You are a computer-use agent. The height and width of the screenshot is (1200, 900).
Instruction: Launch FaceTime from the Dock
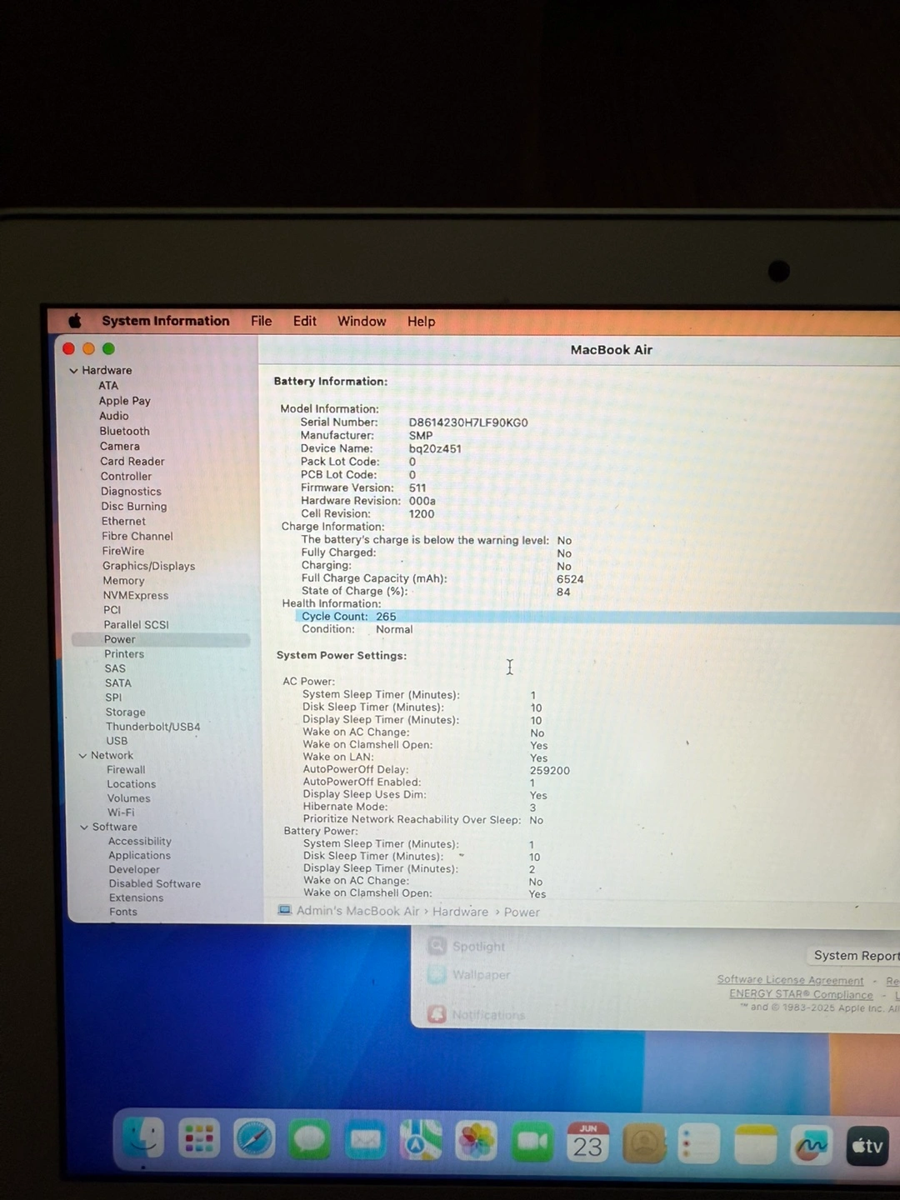pyautogui.click(x=532, y=1142)
